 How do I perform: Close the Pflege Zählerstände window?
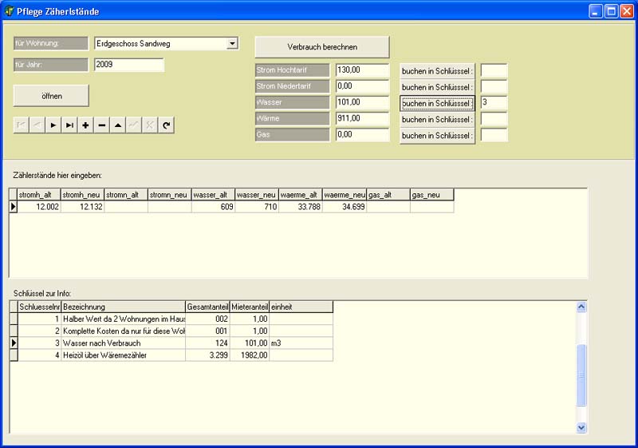[626, 11]
